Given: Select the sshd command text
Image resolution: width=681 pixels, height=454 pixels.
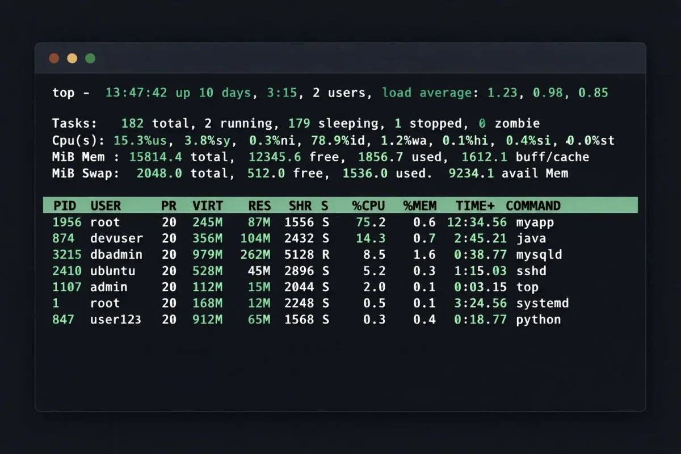Looking at the screenshot, I should (x=531, y=271).
